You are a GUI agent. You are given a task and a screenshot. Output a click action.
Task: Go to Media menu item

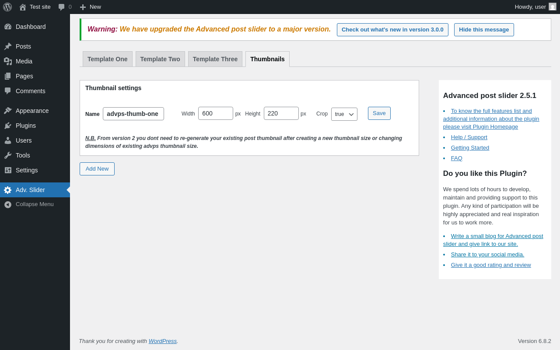tap(35, 61)
